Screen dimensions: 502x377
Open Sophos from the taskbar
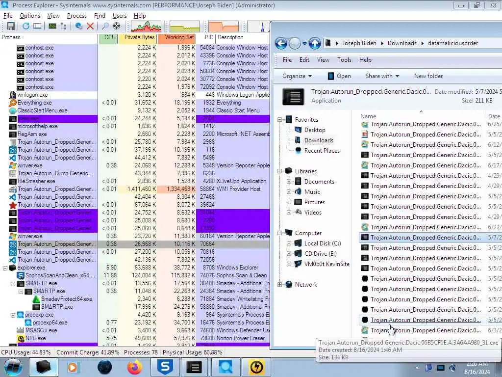(165, 367)
